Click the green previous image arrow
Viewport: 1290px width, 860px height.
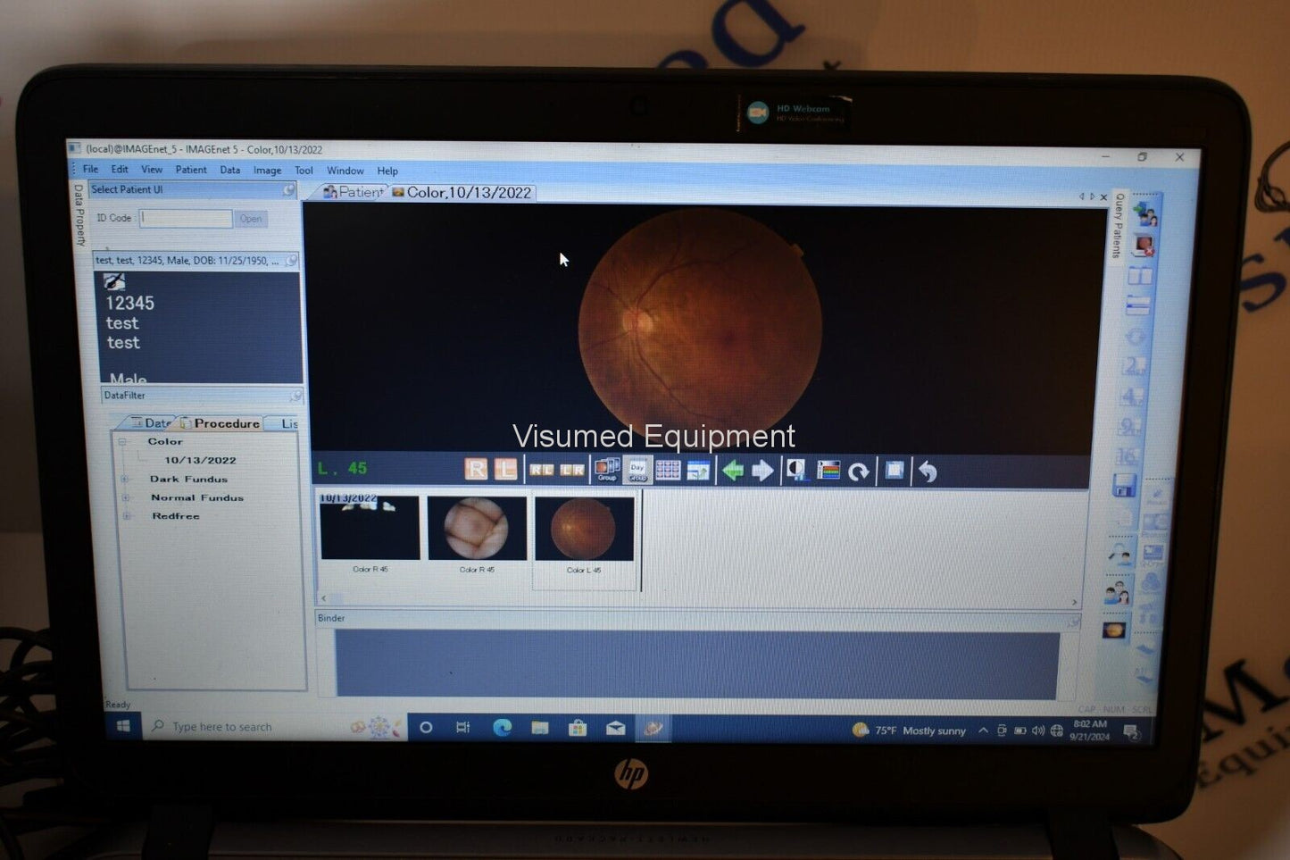pyautogui.click(x=733, y=471)
